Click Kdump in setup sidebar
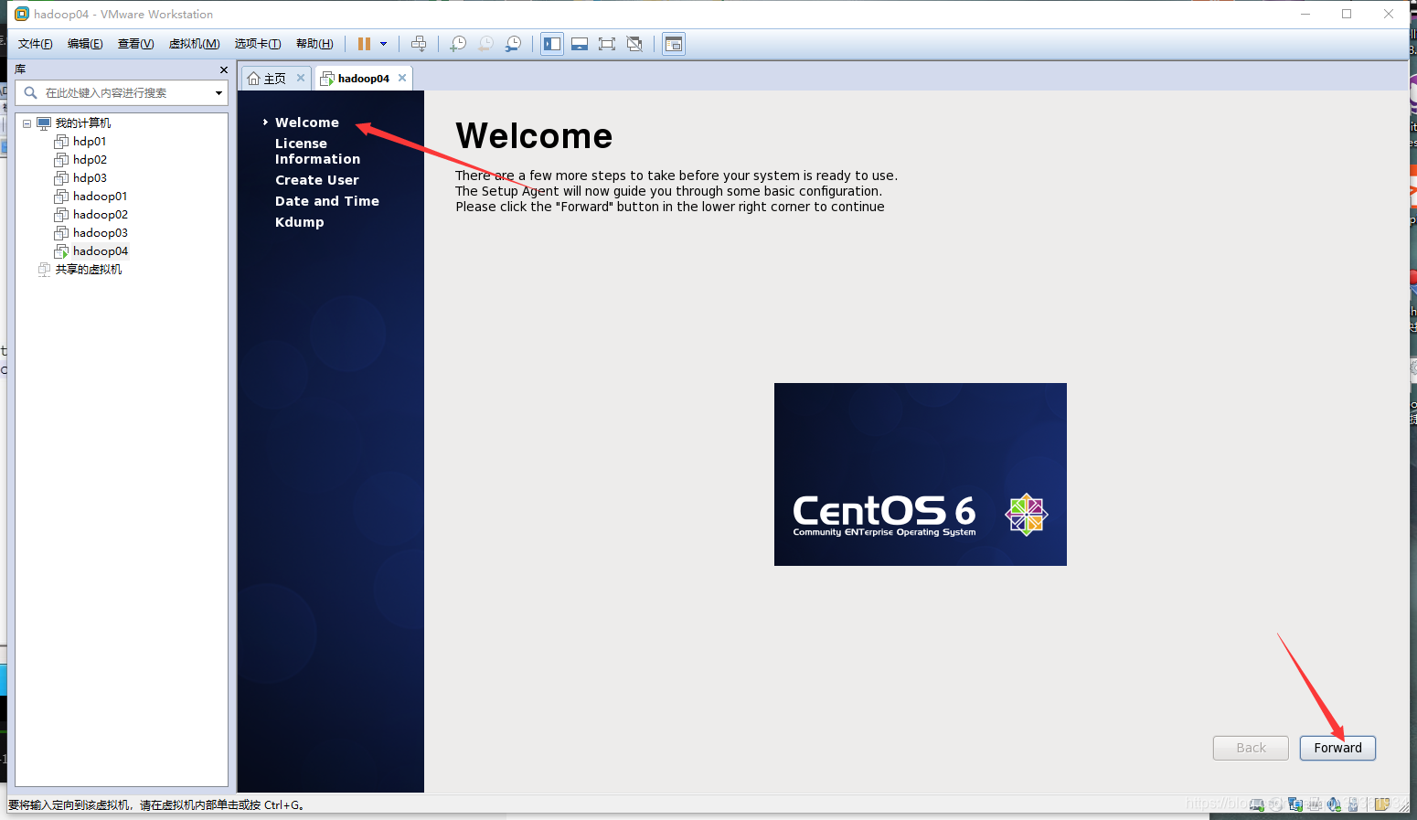The height and width of the screenshot is (820, 1417). [x=300, y=222]
